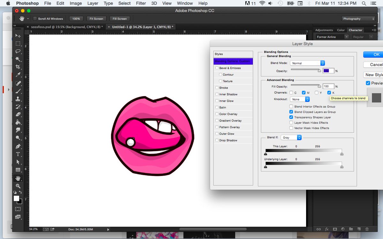Viewport: 383px width, 239px height.
Task: Open the Knockout dropdown
Action: click(x=300, y=99)
